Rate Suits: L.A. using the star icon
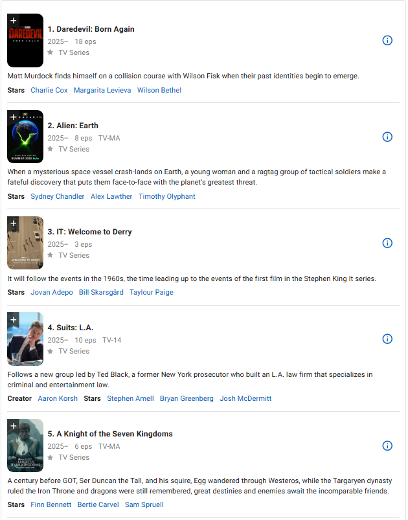408x520 pixels. tap(50, 351)
